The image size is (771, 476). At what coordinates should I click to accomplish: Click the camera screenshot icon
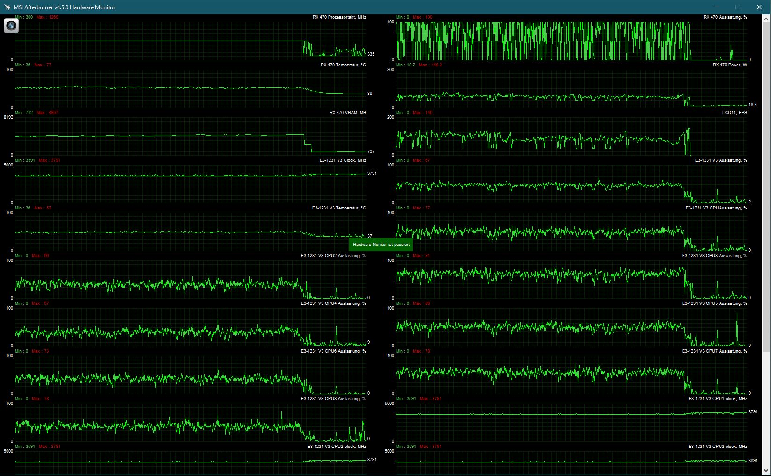click(x=11, y=26)
